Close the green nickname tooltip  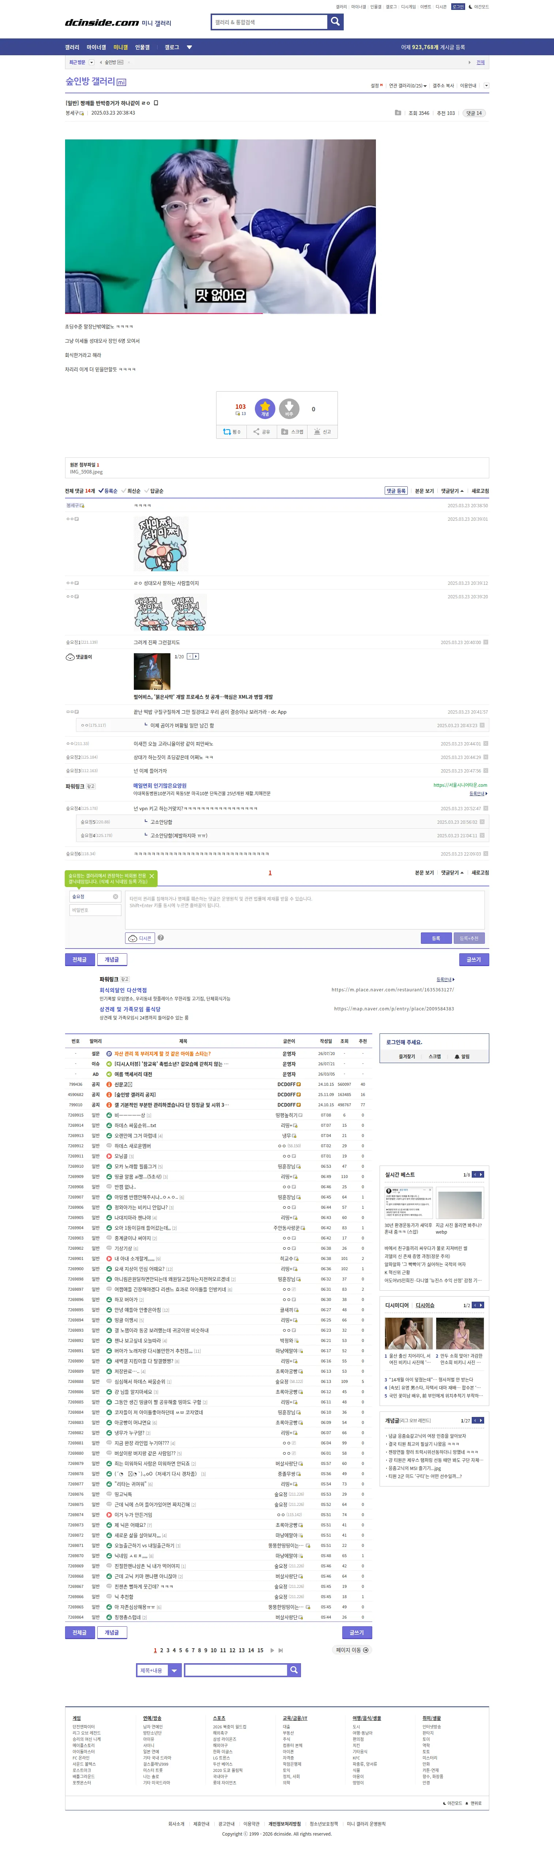point(152,876)
